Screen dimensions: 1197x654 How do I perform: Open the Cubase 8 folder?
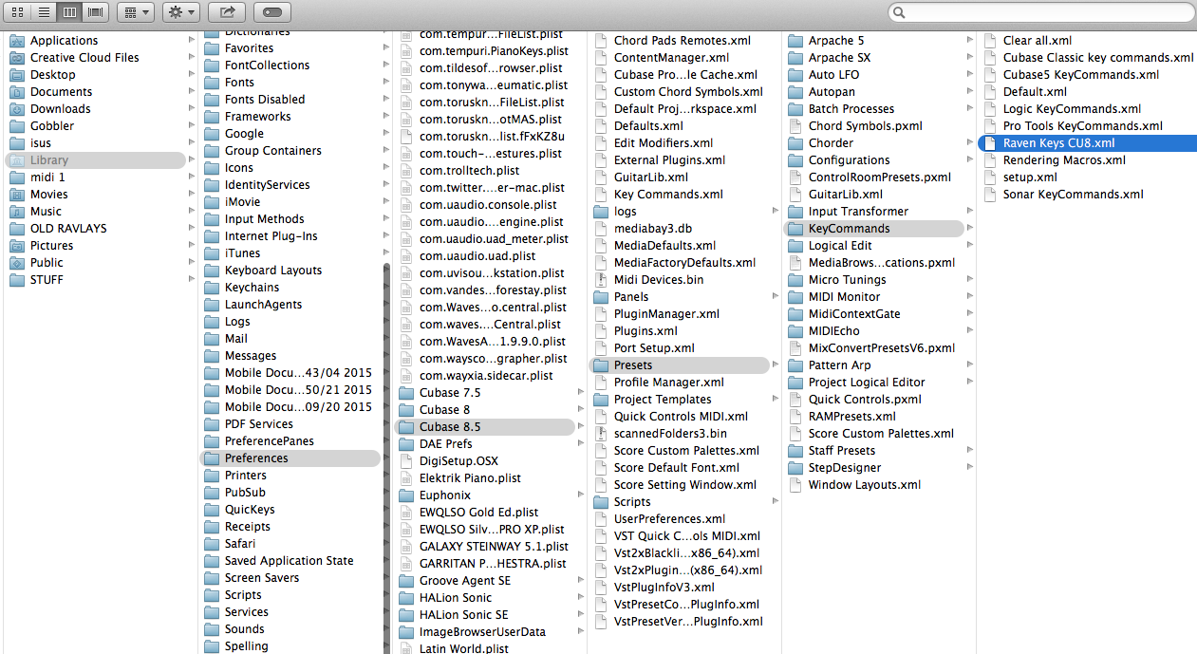pos(444,410)
